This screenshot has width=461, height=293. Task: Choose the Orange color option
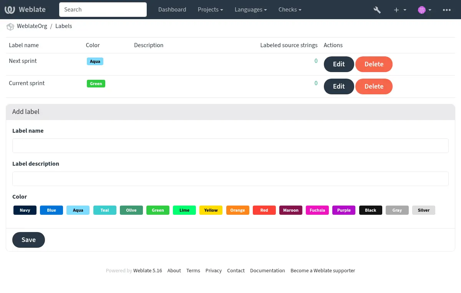coord(237,210)
